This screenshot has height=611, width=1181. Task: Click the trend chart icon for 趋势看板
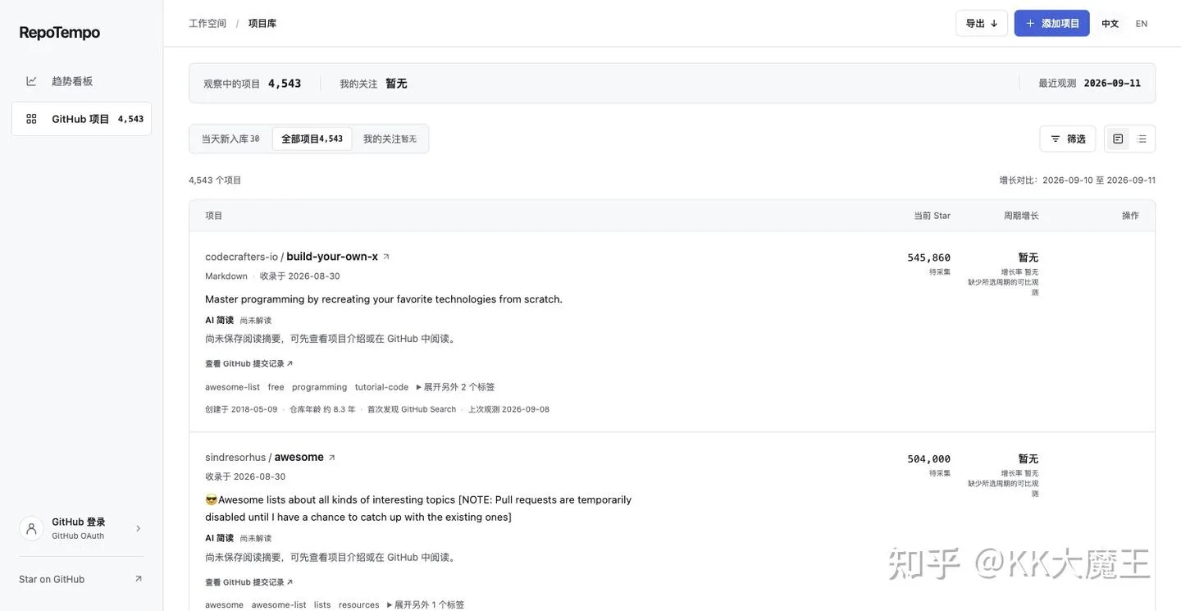click(x=31, y=81)
